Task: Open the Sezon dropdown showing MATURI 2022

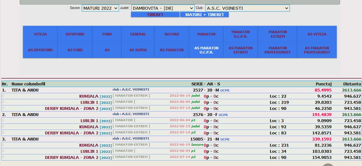Action: [100, 8]
